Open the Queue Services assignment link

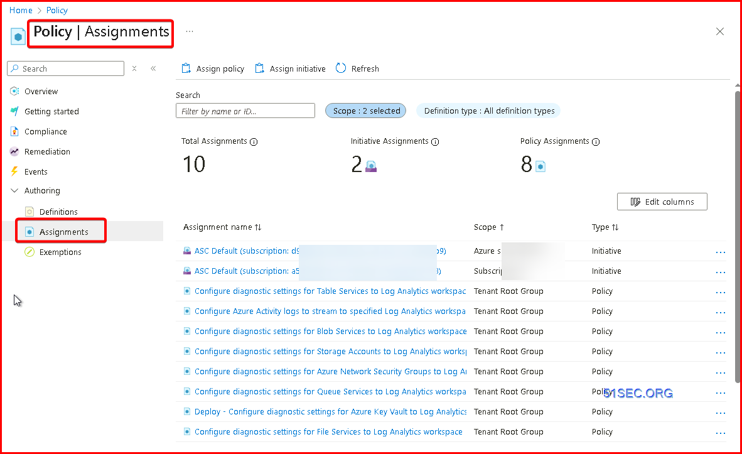tap(330, 391)
